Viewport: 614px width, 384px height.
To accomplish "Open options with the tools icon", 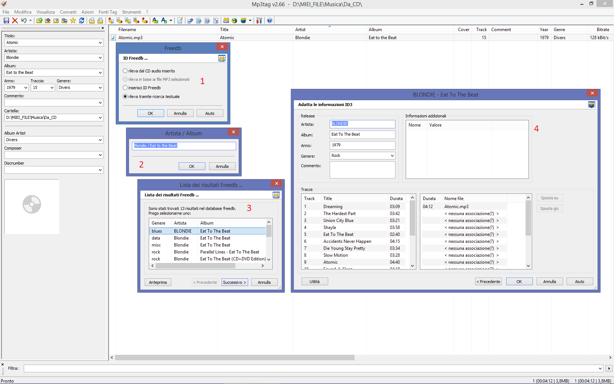I will click(259, 20).
